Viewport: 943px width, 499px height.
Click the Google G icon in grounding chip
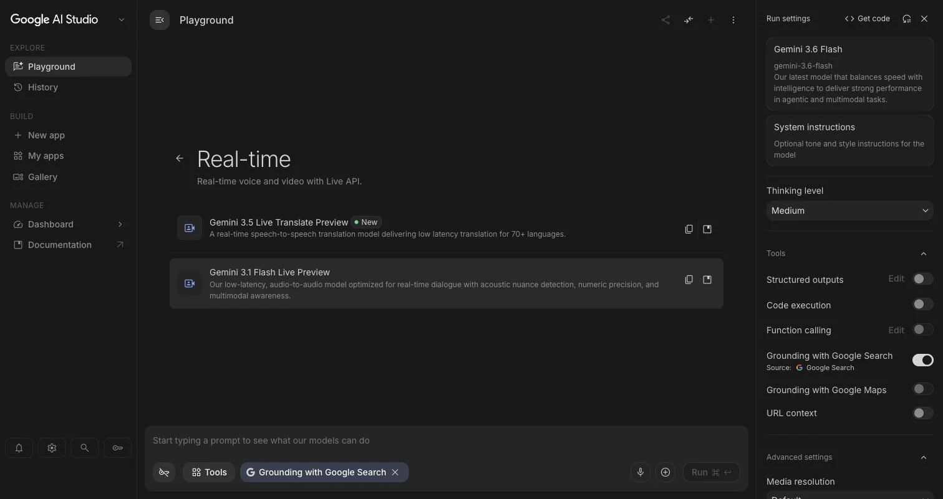click(250, 472)
